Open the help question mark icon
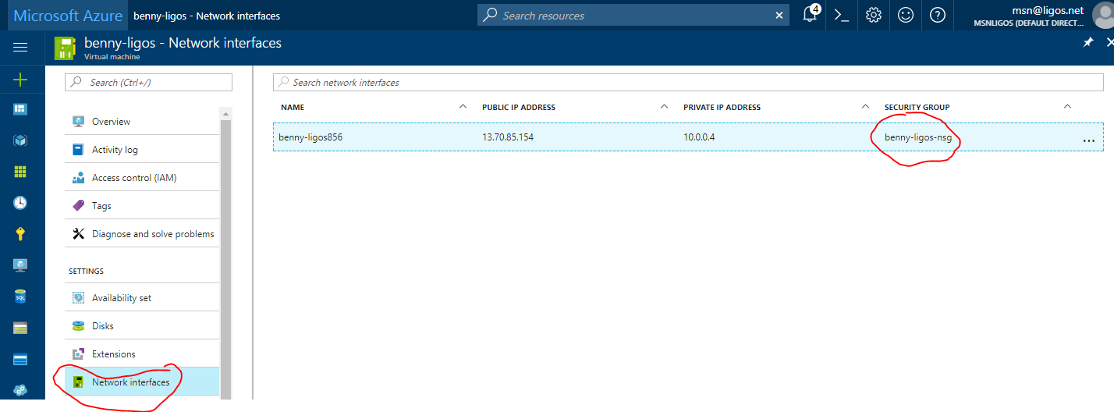The height and width of the screenshot is (412, 1114). point(938,15)
